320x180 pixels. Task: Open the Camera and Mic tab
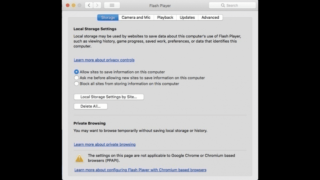136,17
